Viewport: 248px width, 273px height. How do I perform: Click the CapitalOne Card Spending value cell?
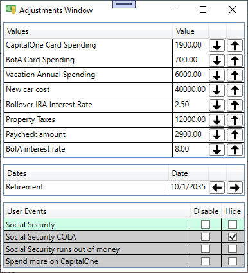point(190,46)
